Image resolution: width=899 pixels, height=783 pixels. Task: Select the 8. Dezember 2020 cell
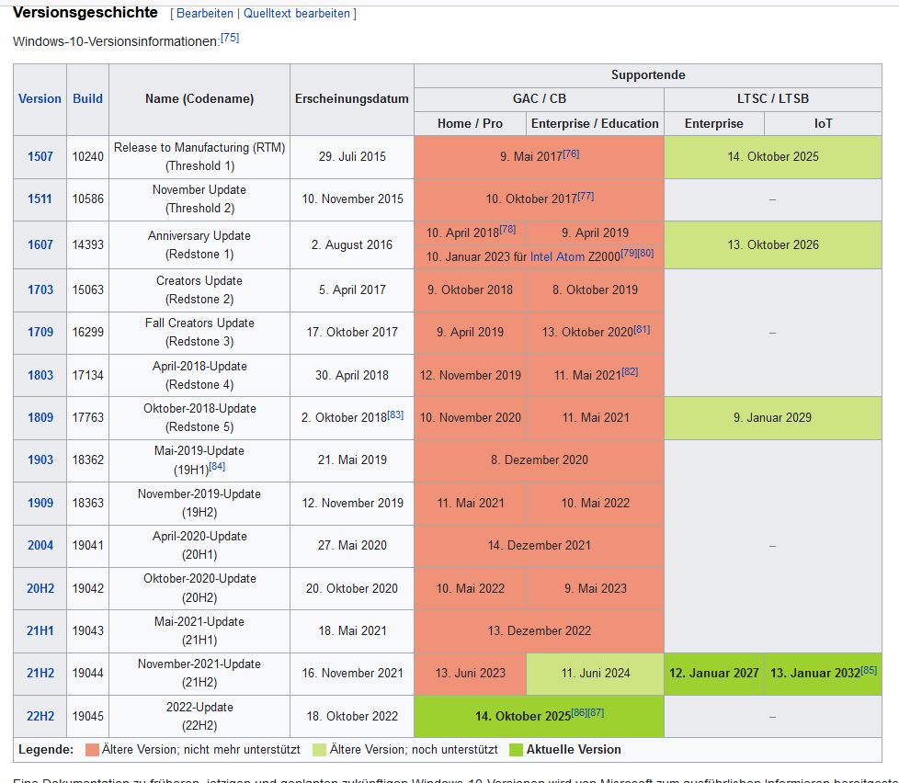tap(539, 460)
